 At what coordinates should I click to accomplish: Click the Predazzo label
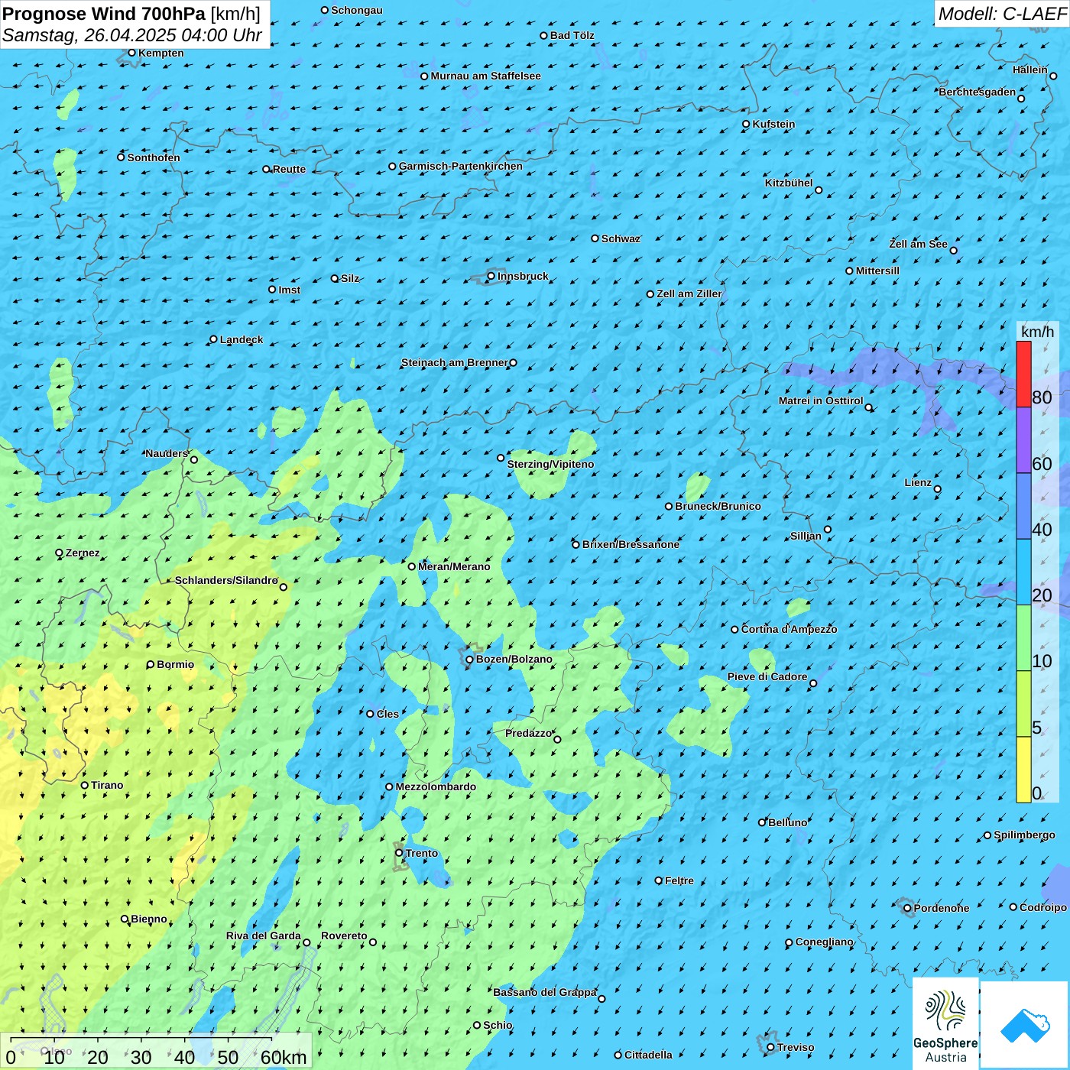pos(528,733)
